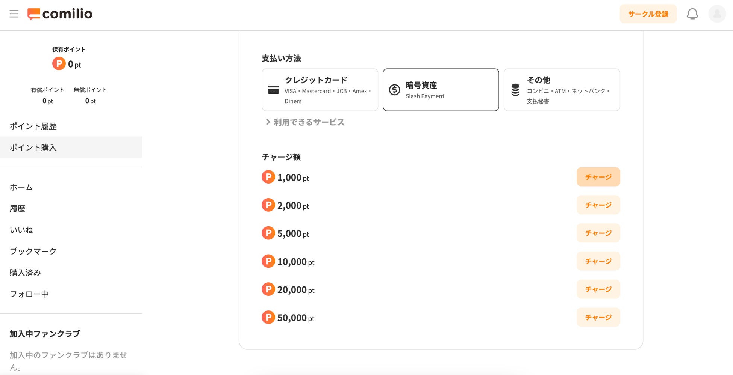
Task: Click the Slash Payment dollar icon
Action: tap(394, 90)
